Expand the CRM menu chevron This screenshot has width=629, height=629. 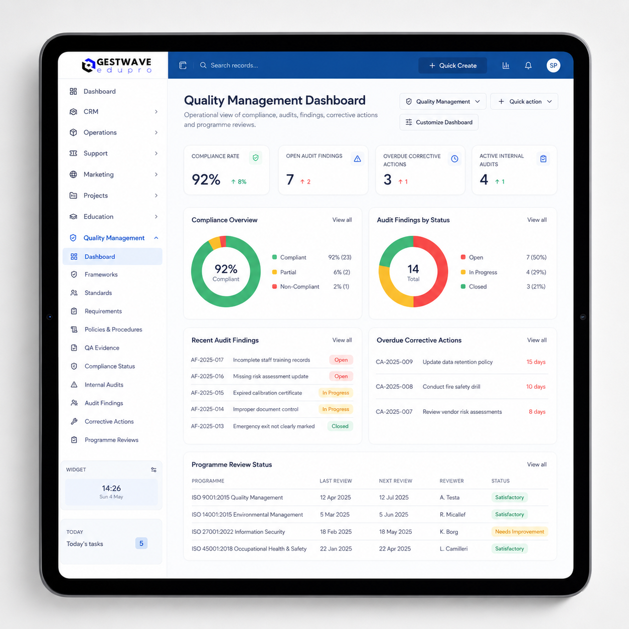tap(156, 111)
